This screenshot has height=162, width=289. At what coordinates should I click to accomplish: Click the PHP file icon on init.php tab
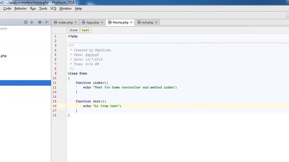click(139, 22)
